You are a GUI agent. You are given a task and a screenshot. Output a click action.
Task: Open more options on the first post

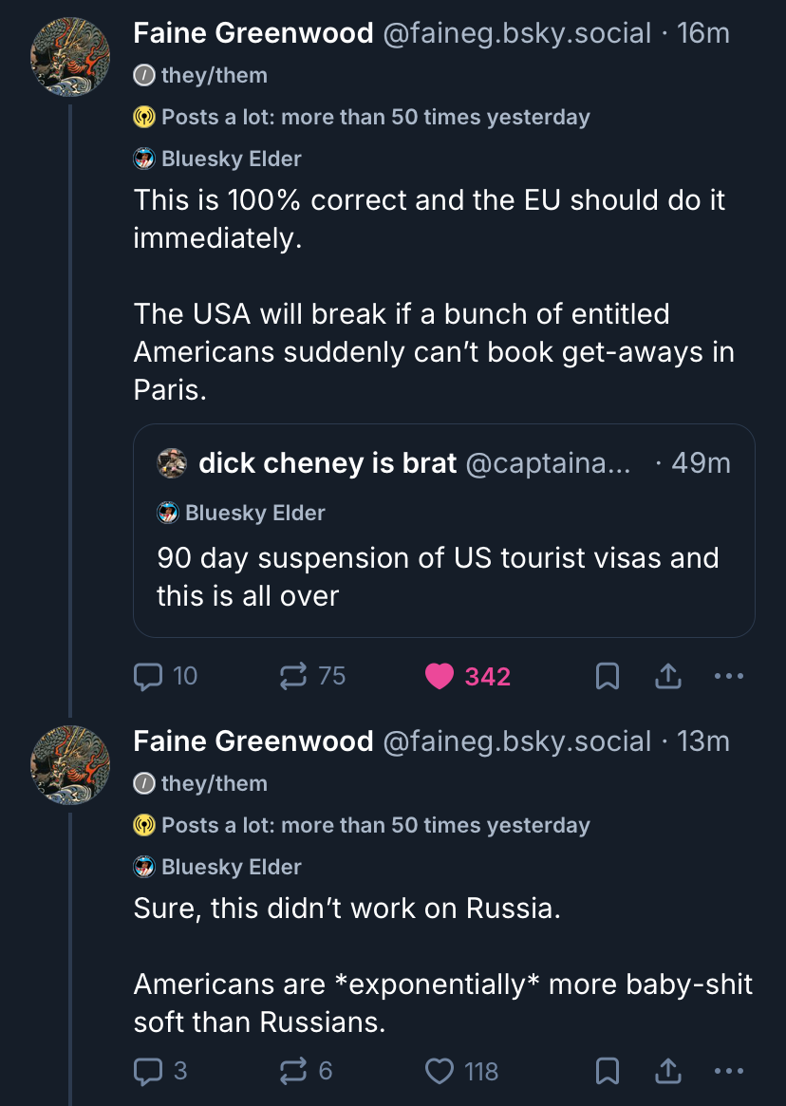point(728,676)
